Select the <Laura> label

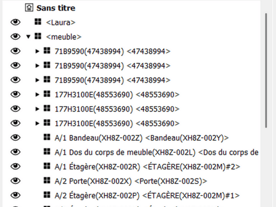(61, 22)
